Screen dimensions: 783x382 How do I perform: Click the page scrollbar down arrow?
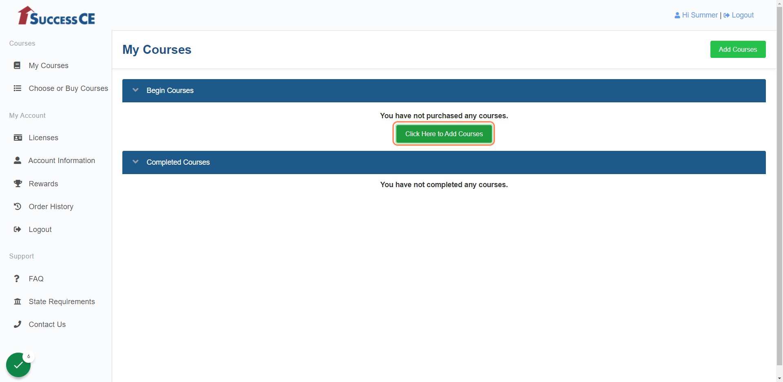pos(779,378)
